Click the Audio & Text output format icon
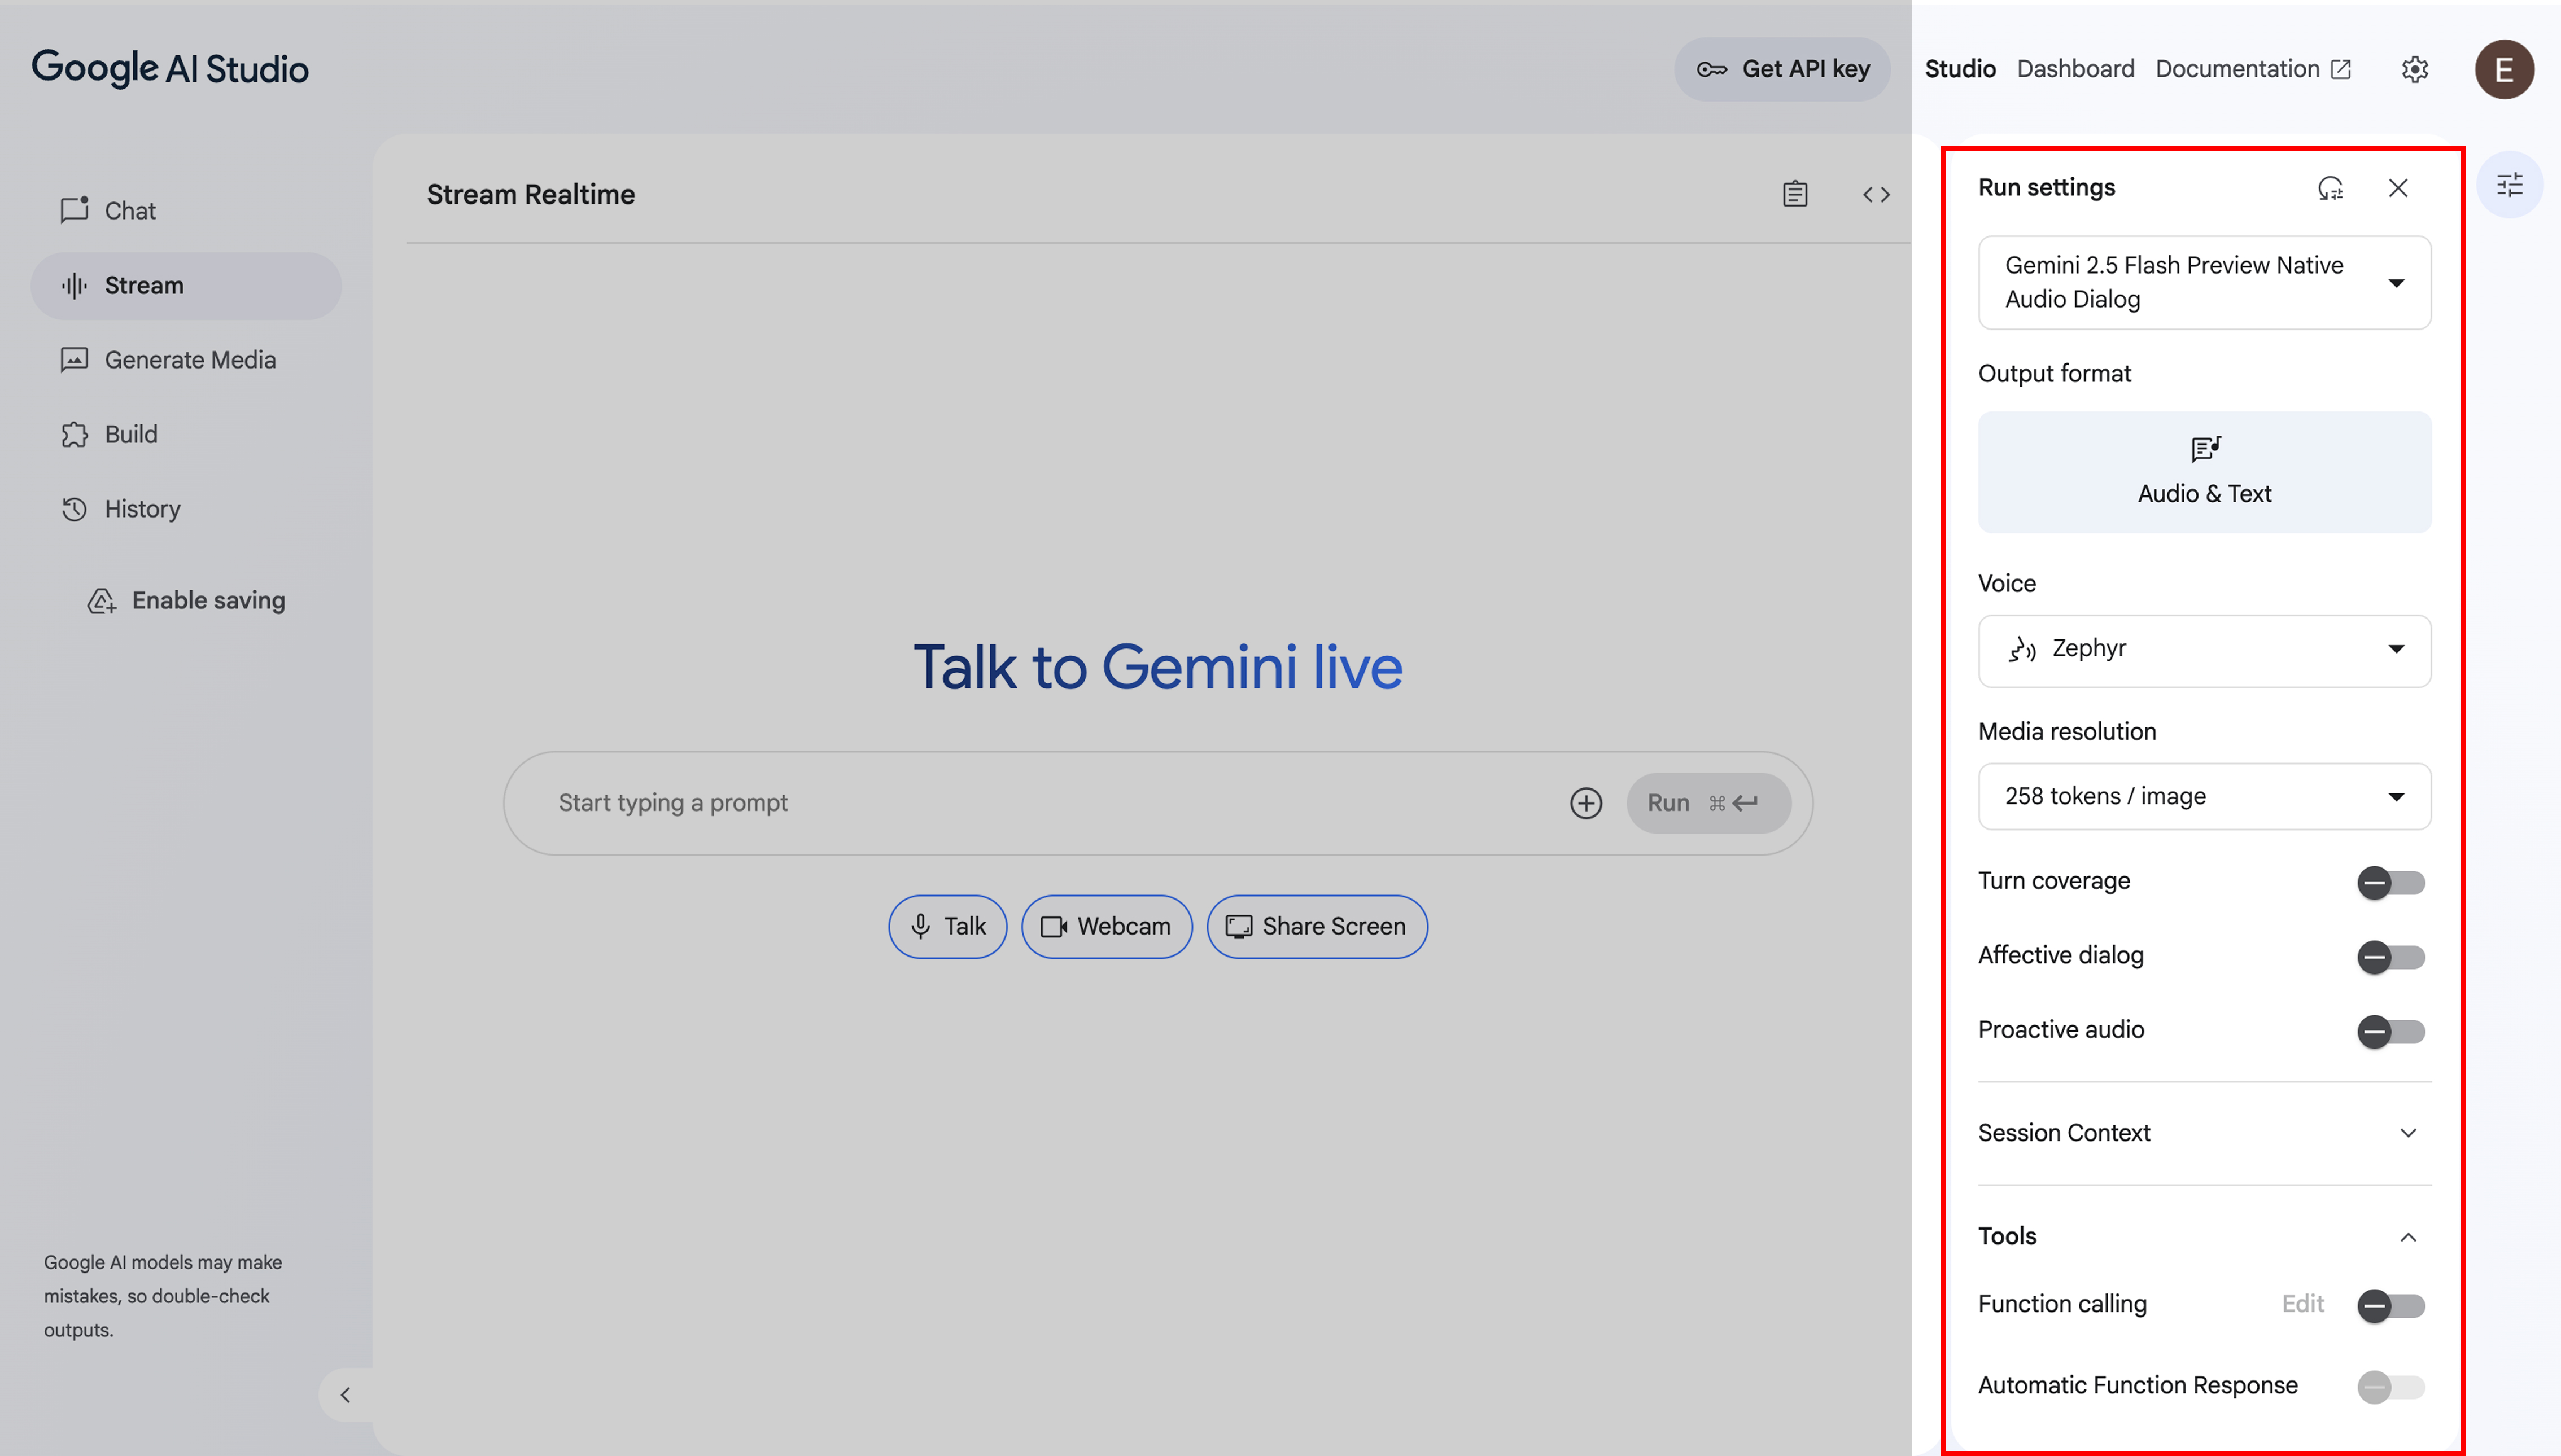The width and height of the screenshot is (2561, 1456). [2205, 449]
